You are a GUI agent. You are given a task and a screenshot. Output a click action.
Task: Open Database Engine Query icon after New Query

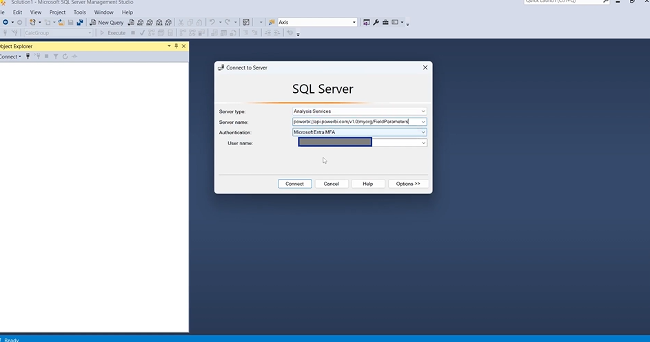point(131,22)
